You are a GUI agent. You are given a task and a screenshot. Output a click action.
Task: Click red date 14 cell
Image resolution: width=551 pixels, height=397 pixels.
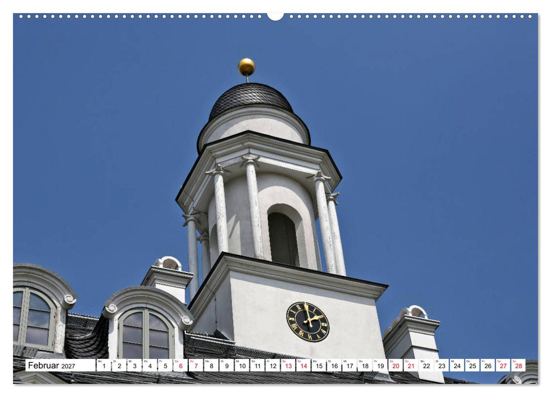coord(304,365)
